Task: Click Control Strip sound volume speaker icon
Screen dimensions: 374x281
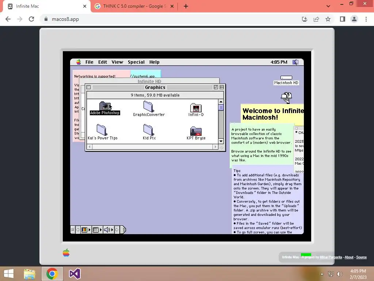Action: tap(107, 230)
